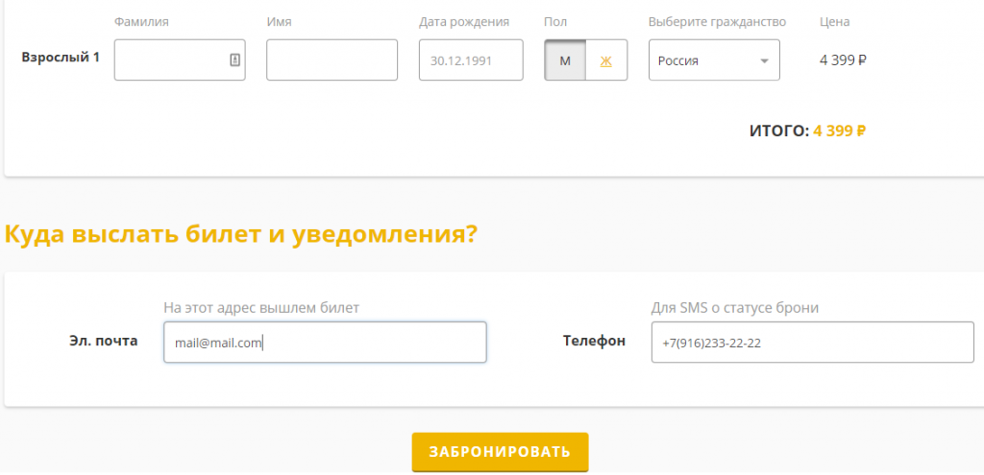Image resolution: width=984 pixels, height=475 pixels.
Task: Select male gender option М
Action: 565,60
